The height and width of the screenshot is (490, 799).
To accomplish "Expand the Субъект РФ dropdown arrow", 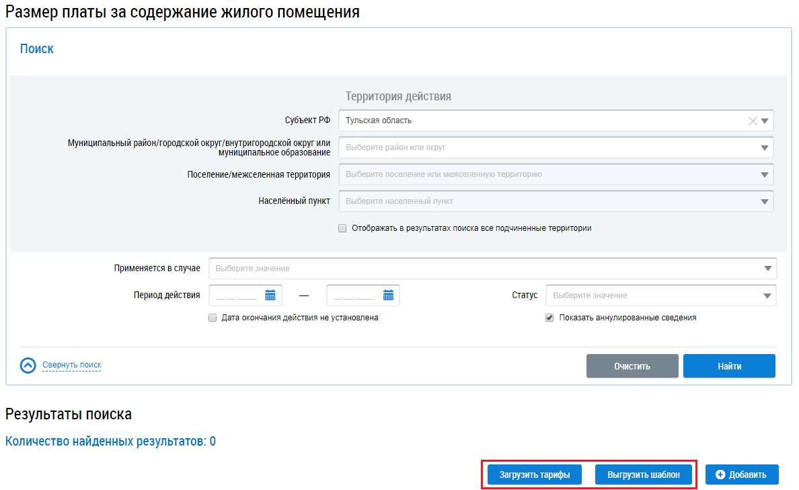I will pyautogui.click(x=765, y=121).
